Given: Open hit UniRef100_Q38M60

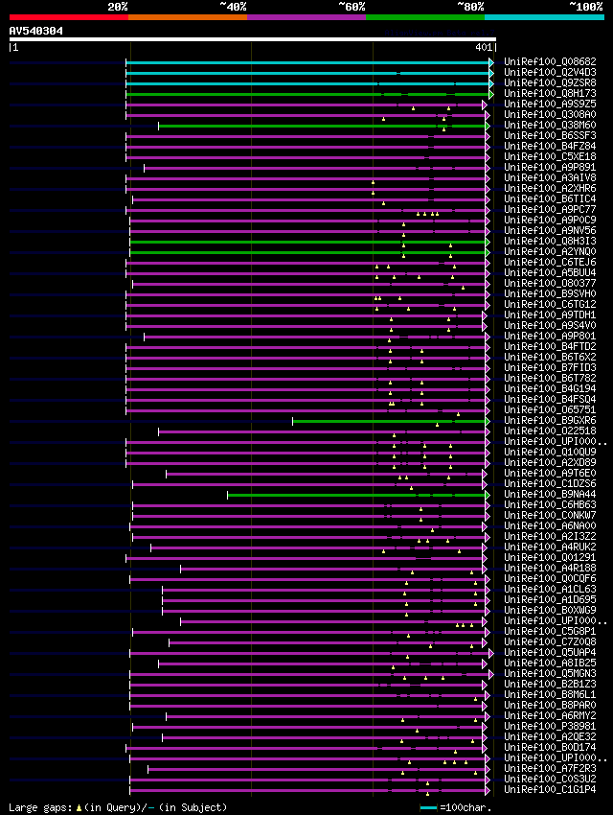Looking at the screenshot, I should pos(550,125).
